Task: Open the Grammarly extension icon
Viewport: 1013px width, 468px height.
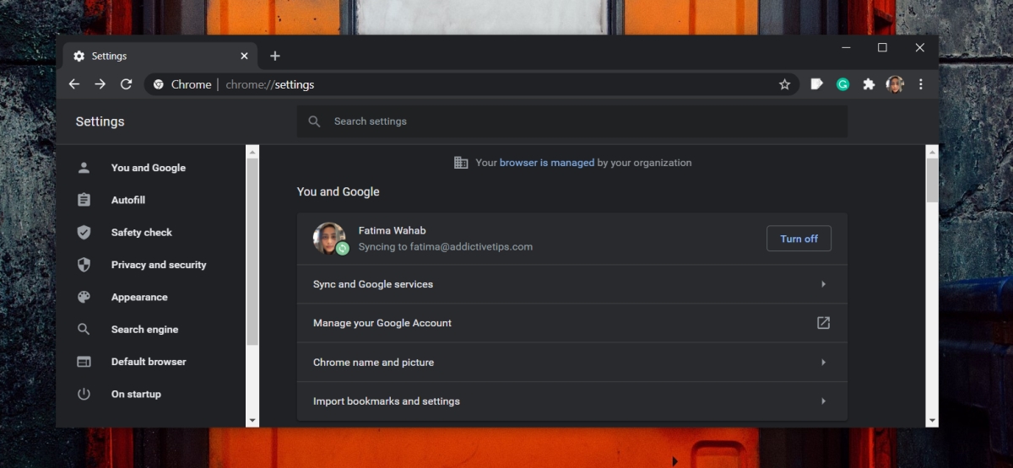Action: [842, 84]
